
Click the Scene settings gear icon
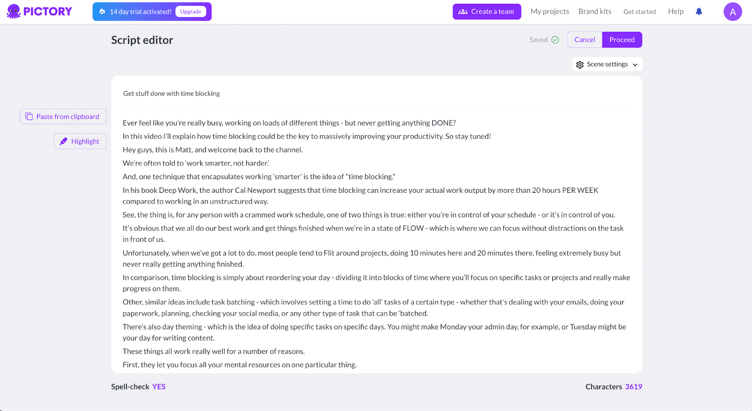click(x=580, y=64)
